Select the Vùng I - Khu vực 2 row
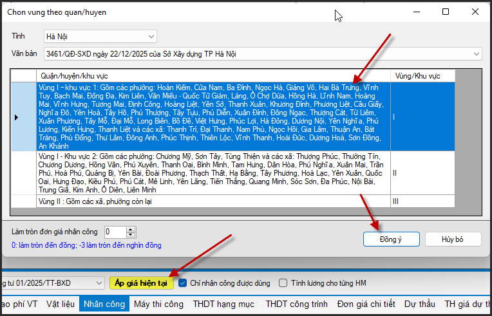The width and height of the screenshot is (492, 316). click(x=213, y=173)
